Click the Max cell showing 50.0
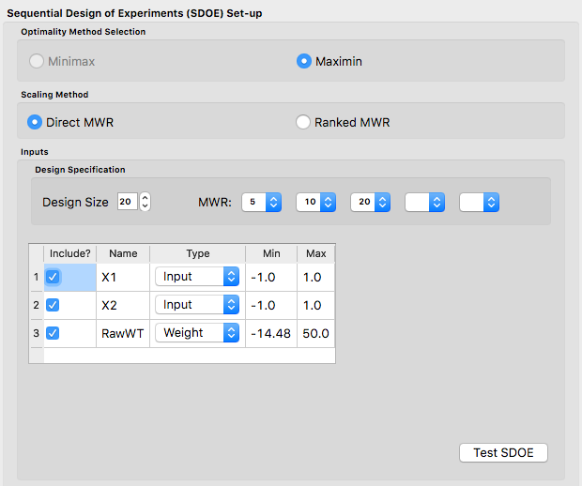This screenshot has width=582, height=486. (315, 333)
